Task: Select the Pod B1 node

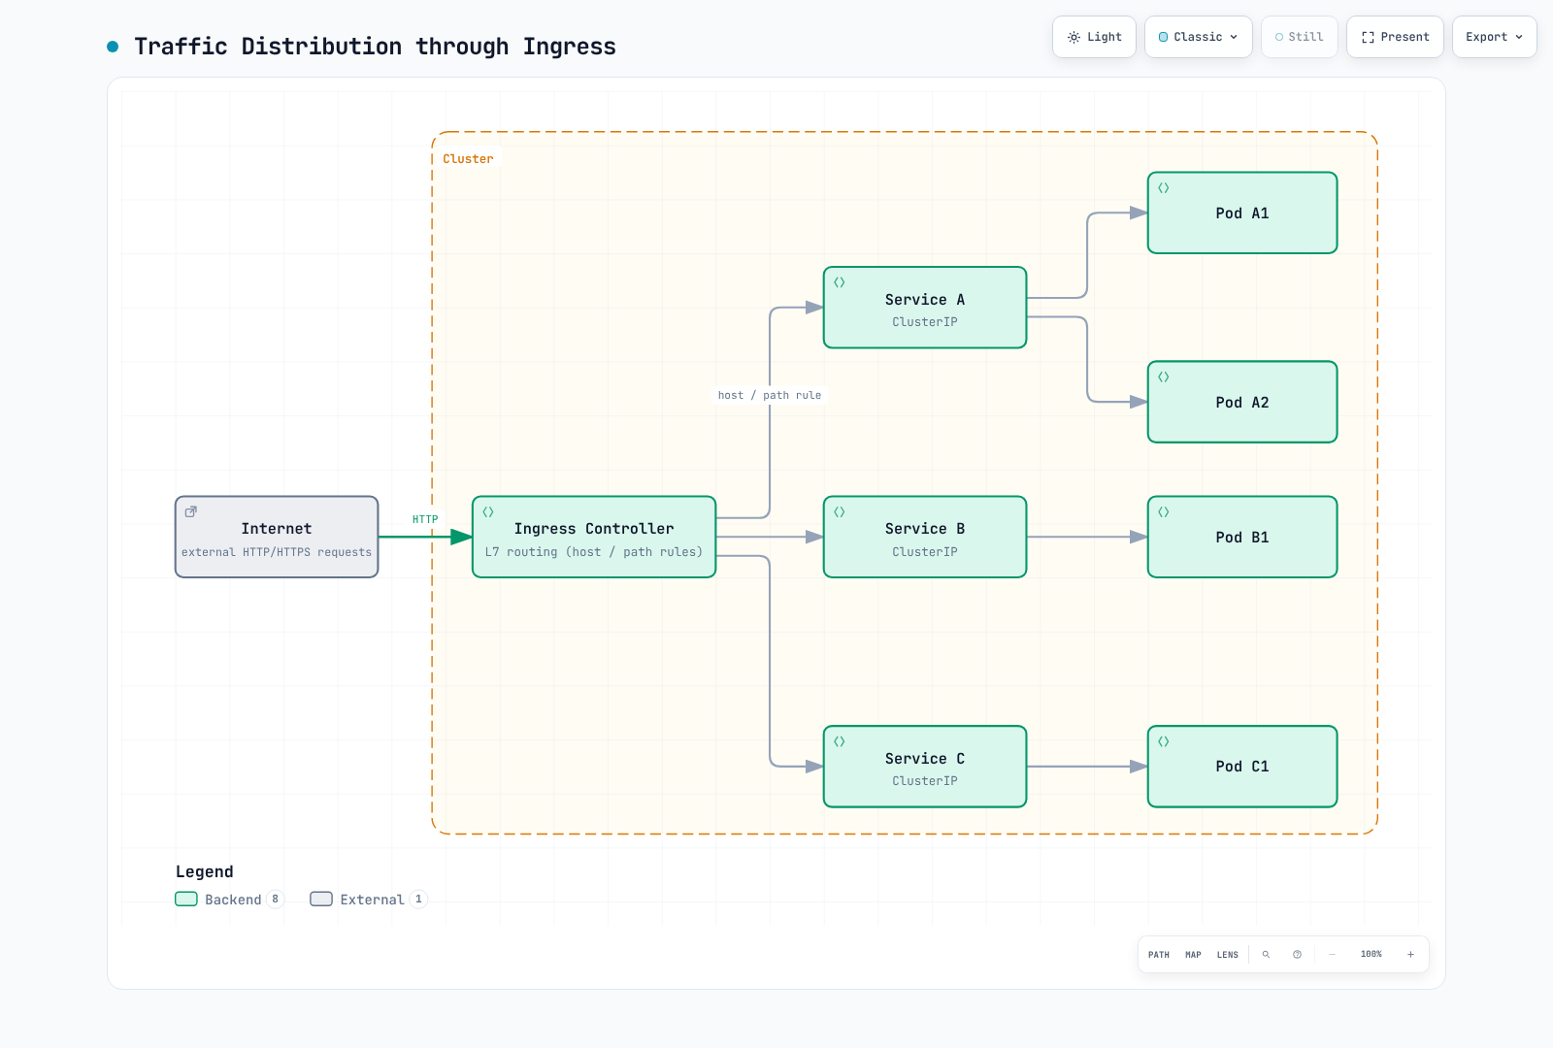Action: pyautogui.click(x=1242, y=538)
